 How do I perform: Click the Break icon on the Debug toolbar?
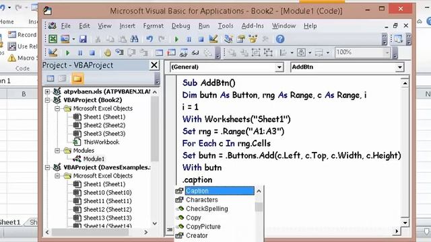[x=79, y=52]
